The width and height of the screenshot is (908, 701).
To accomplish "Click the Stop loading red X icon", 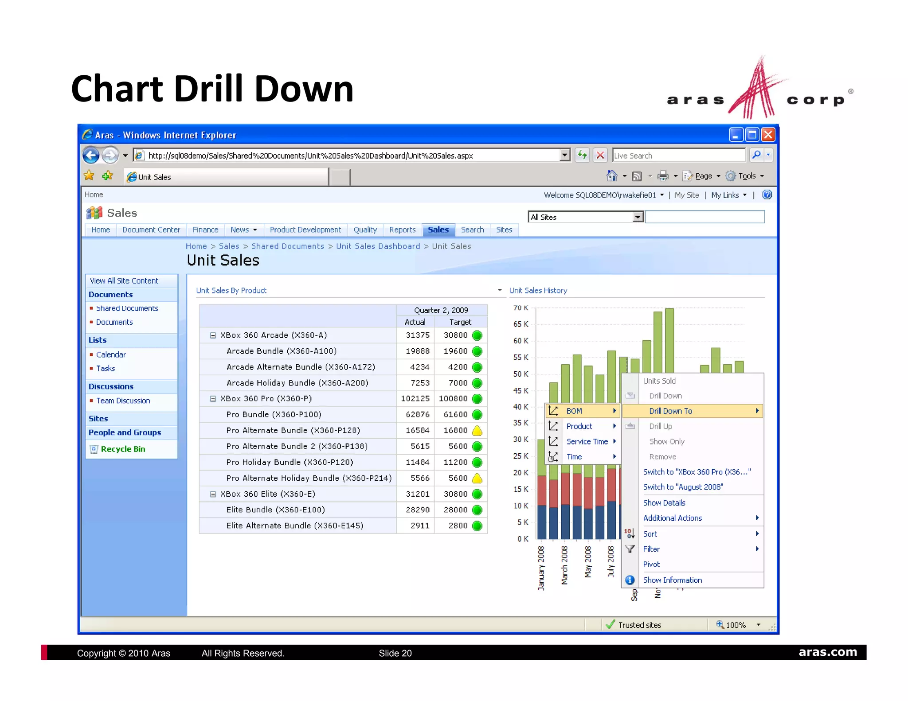I will tap(600, 155).
